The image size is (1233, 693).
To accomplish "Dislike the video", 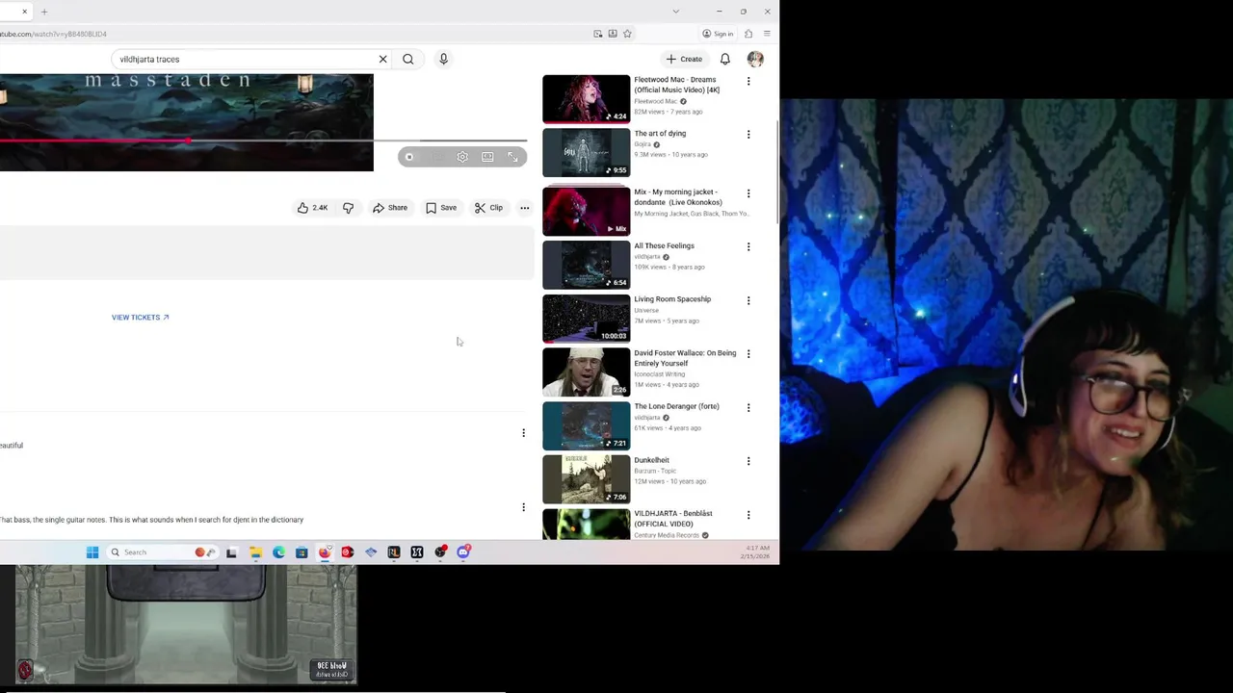I will (x=348, y=208).
